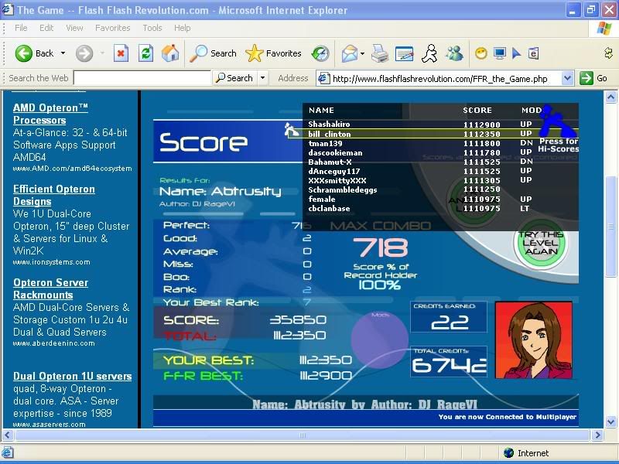Click the Search the Web input field

(x=142, y=78)
